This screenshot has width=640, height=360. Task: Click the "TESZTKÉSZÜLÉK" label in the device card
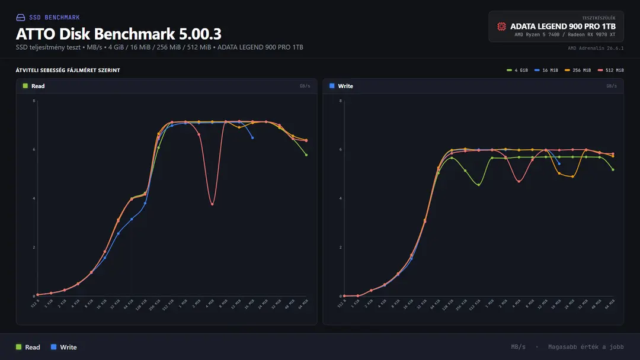[x=599, y=18]
